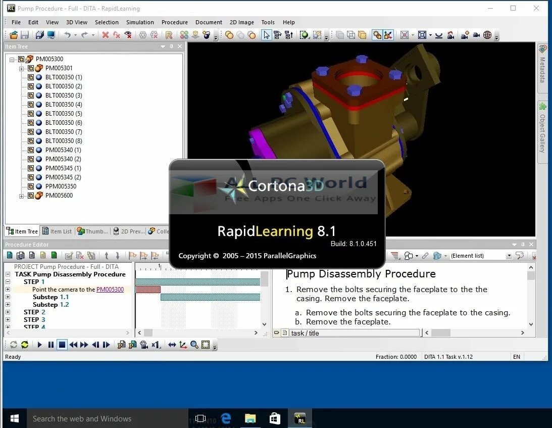552x428 pixels.
Task: Collapse STEP 1 in procedure tree
Action: [x=8, y=281]
